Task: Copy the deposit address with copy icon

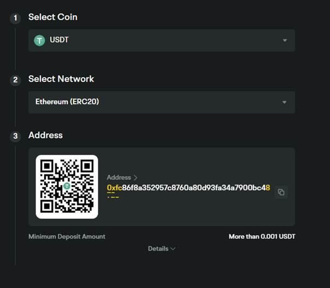Action: pos(281,192)
